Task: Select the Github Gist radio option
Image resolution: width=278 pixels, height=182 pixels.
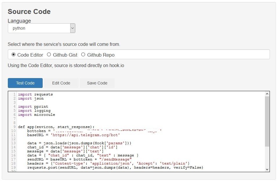Action: click(49, 55)
